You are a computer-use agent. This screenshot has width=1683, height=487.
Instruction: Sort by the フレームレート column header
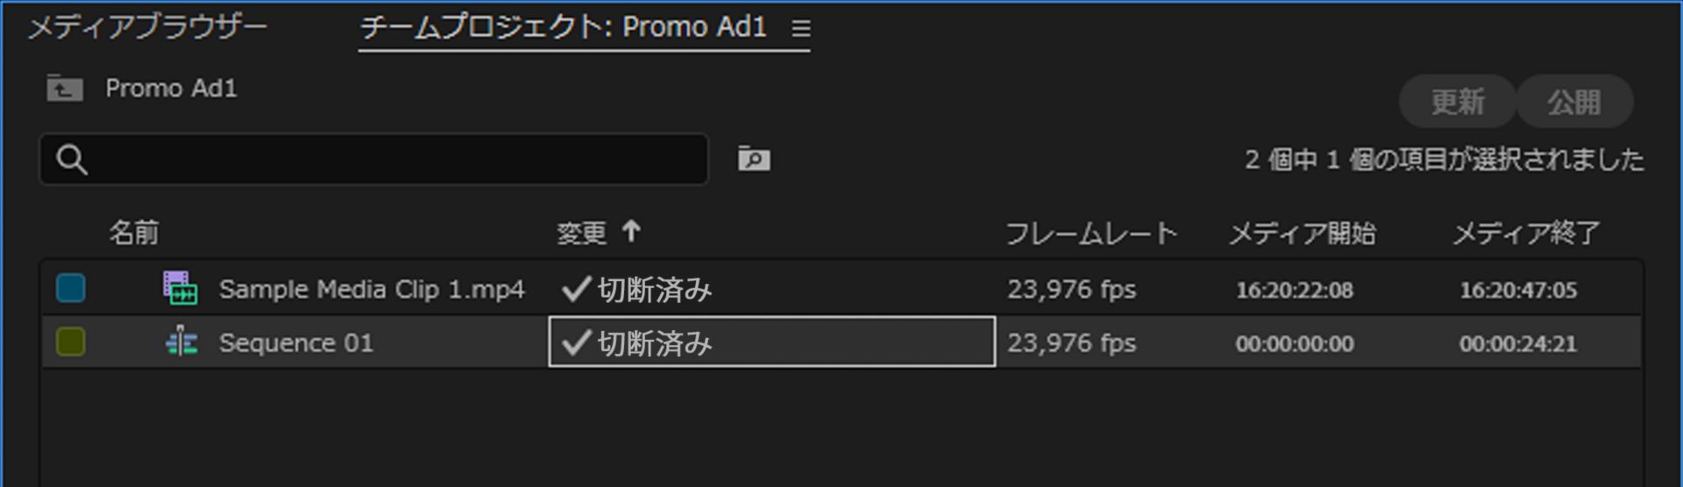point(1090,233)
